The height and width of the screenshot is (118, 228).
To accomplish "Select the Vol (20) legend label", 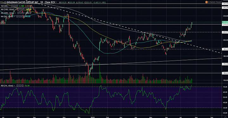I will 4,6.
